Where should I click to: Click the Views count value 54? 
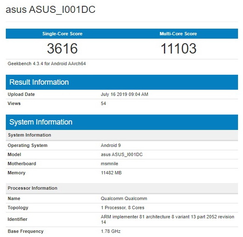pos(103,103)
